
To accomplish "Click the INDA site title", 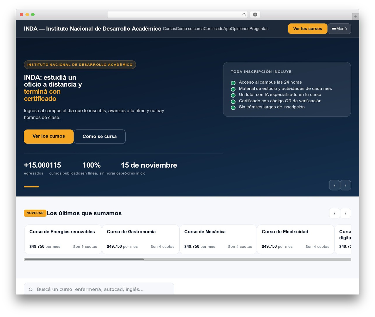I will (93, 29).
